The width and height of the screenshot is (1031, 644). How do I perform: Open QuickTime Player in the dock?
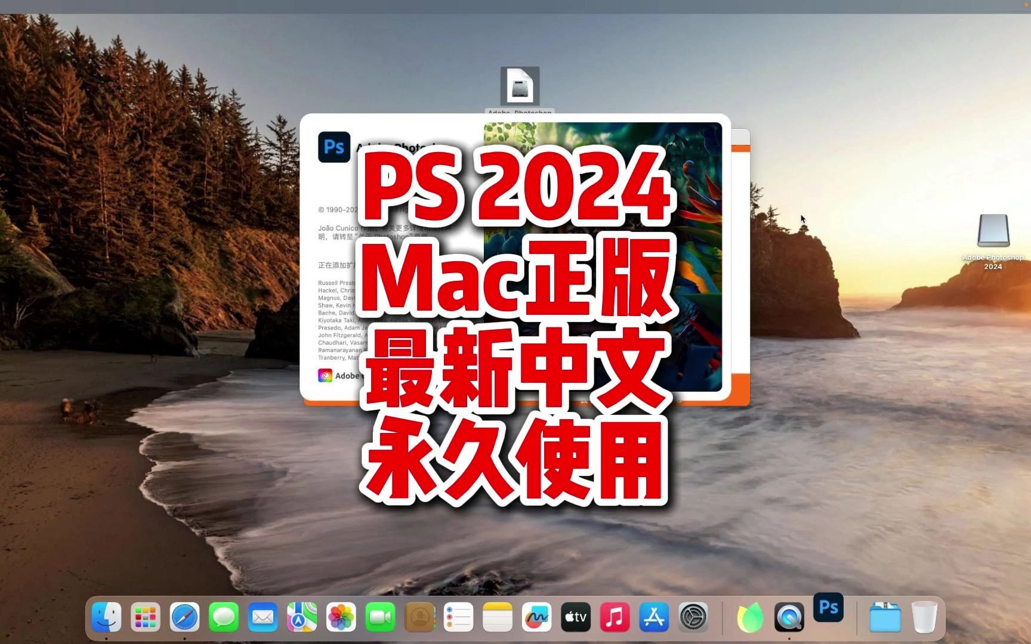tap(789, 617)
